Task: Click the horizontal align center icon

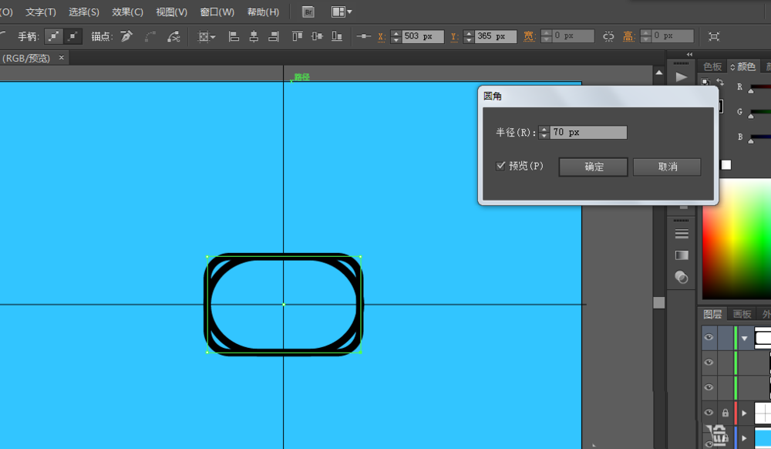Action: pyautogui.click(x=253, y=35)
